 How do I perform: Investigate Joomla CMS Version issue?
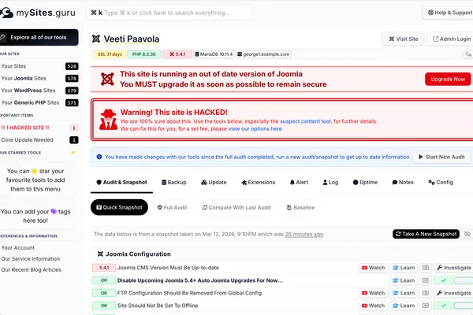[x=453, y=268]
